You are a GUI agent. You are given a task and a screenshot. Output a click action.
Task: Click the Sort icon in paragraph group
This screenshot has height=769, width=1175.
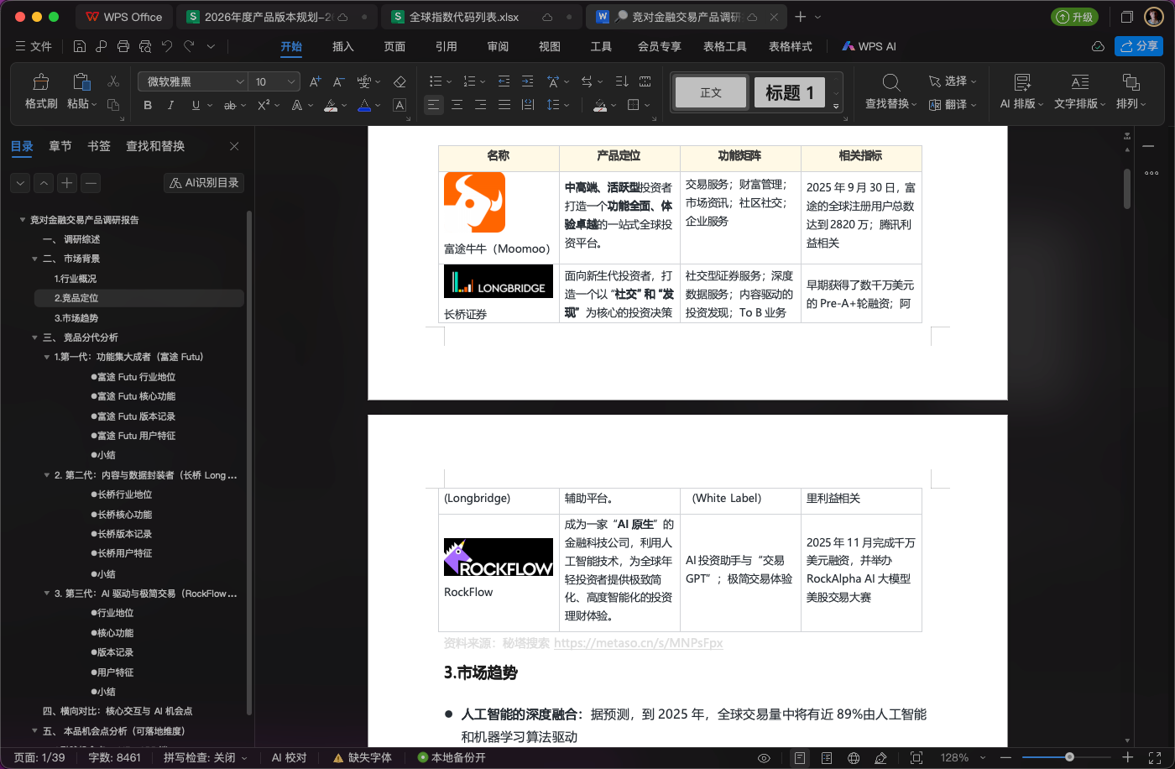pos(621,81)
